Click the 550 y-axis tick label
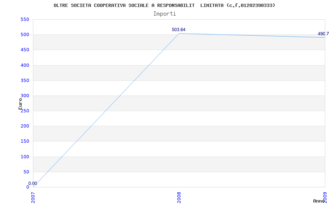This screenshot has height=205, width=329. click(25, 19)
